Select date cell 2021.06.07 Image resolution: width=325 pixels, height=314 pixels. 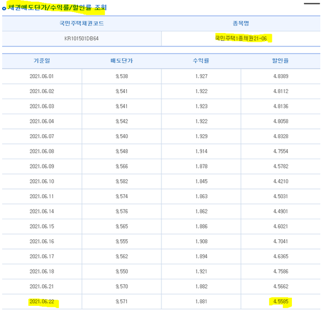[x=42, y=136]
